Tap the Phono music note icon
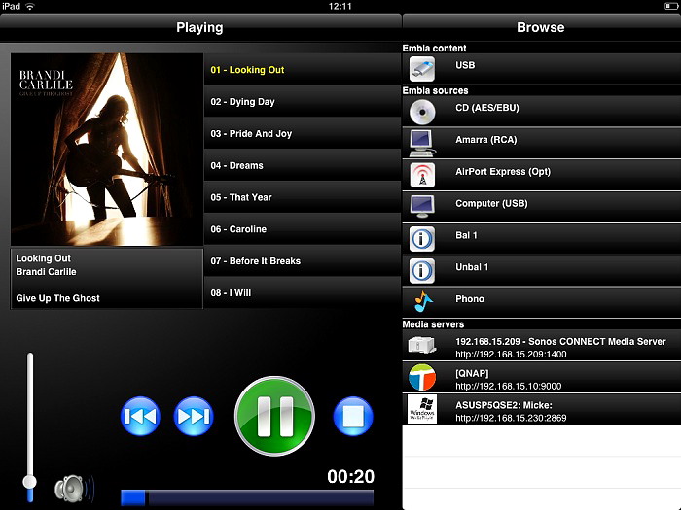Viewport: 681px width, 510px height. click(x=422, y=302)
